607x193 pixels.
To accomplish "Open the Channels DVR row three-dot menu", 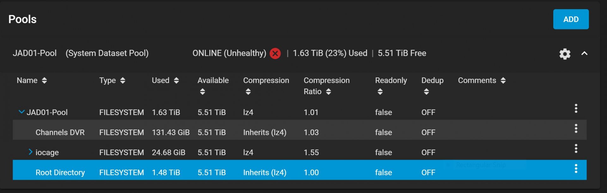I will [x=576, y=129].
